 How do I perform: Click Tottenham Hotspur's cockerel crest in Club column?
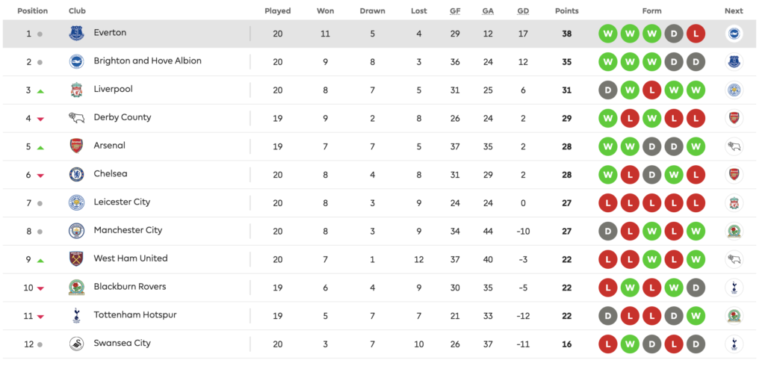coord(77,315)
